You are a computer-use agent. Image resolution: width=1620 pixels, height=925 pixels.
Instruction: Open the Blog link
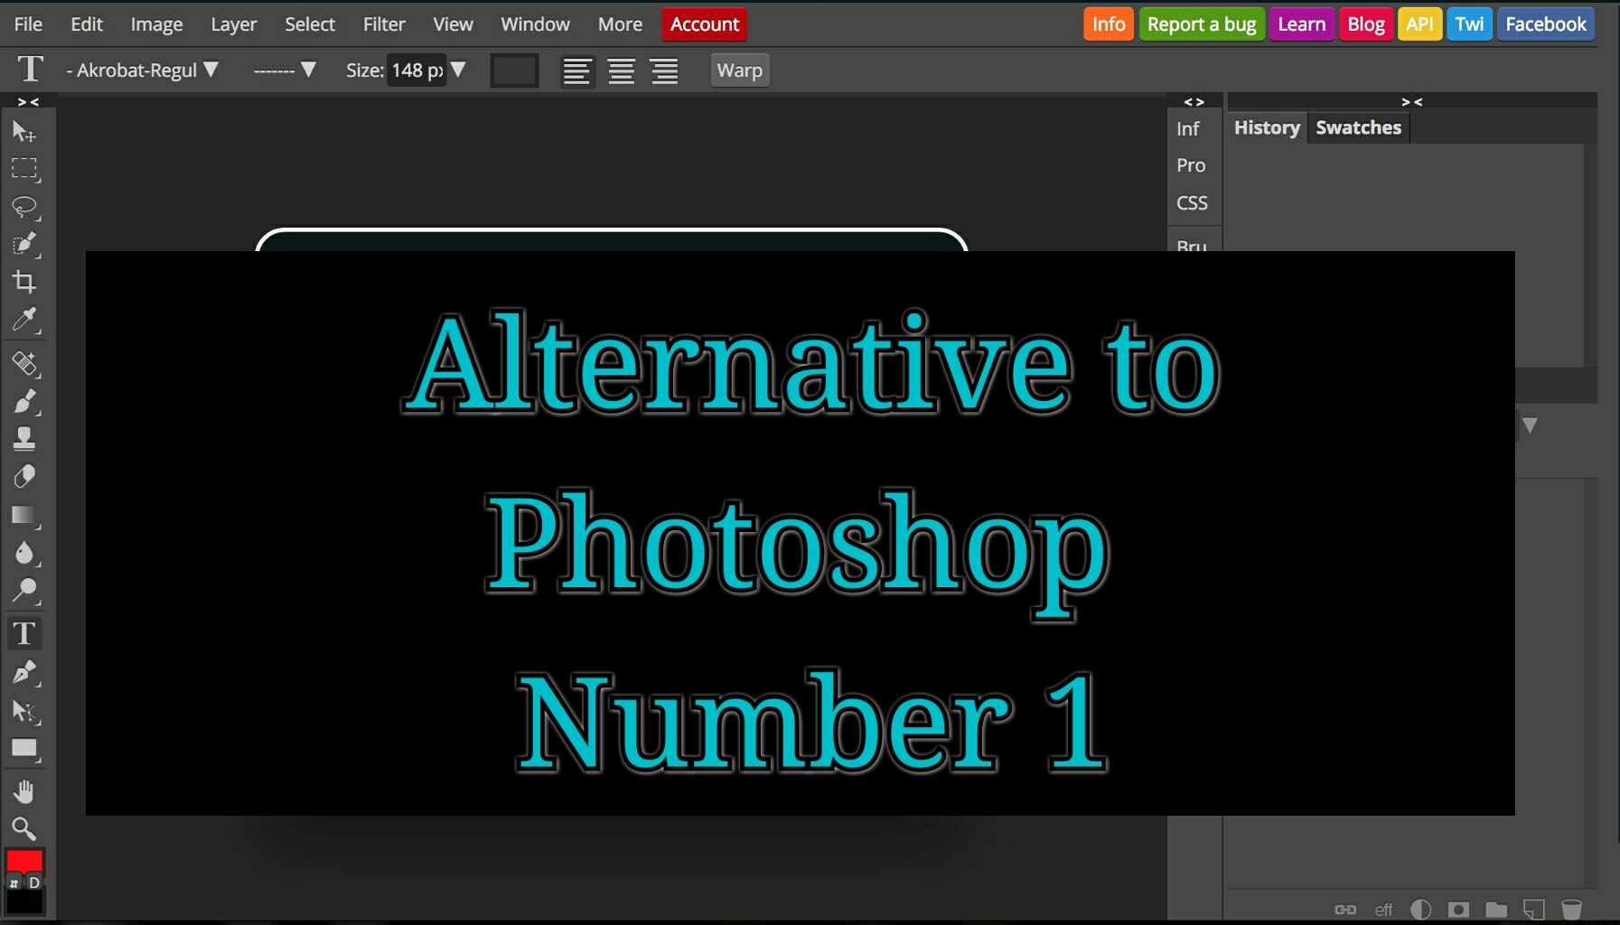[1366, 24]
